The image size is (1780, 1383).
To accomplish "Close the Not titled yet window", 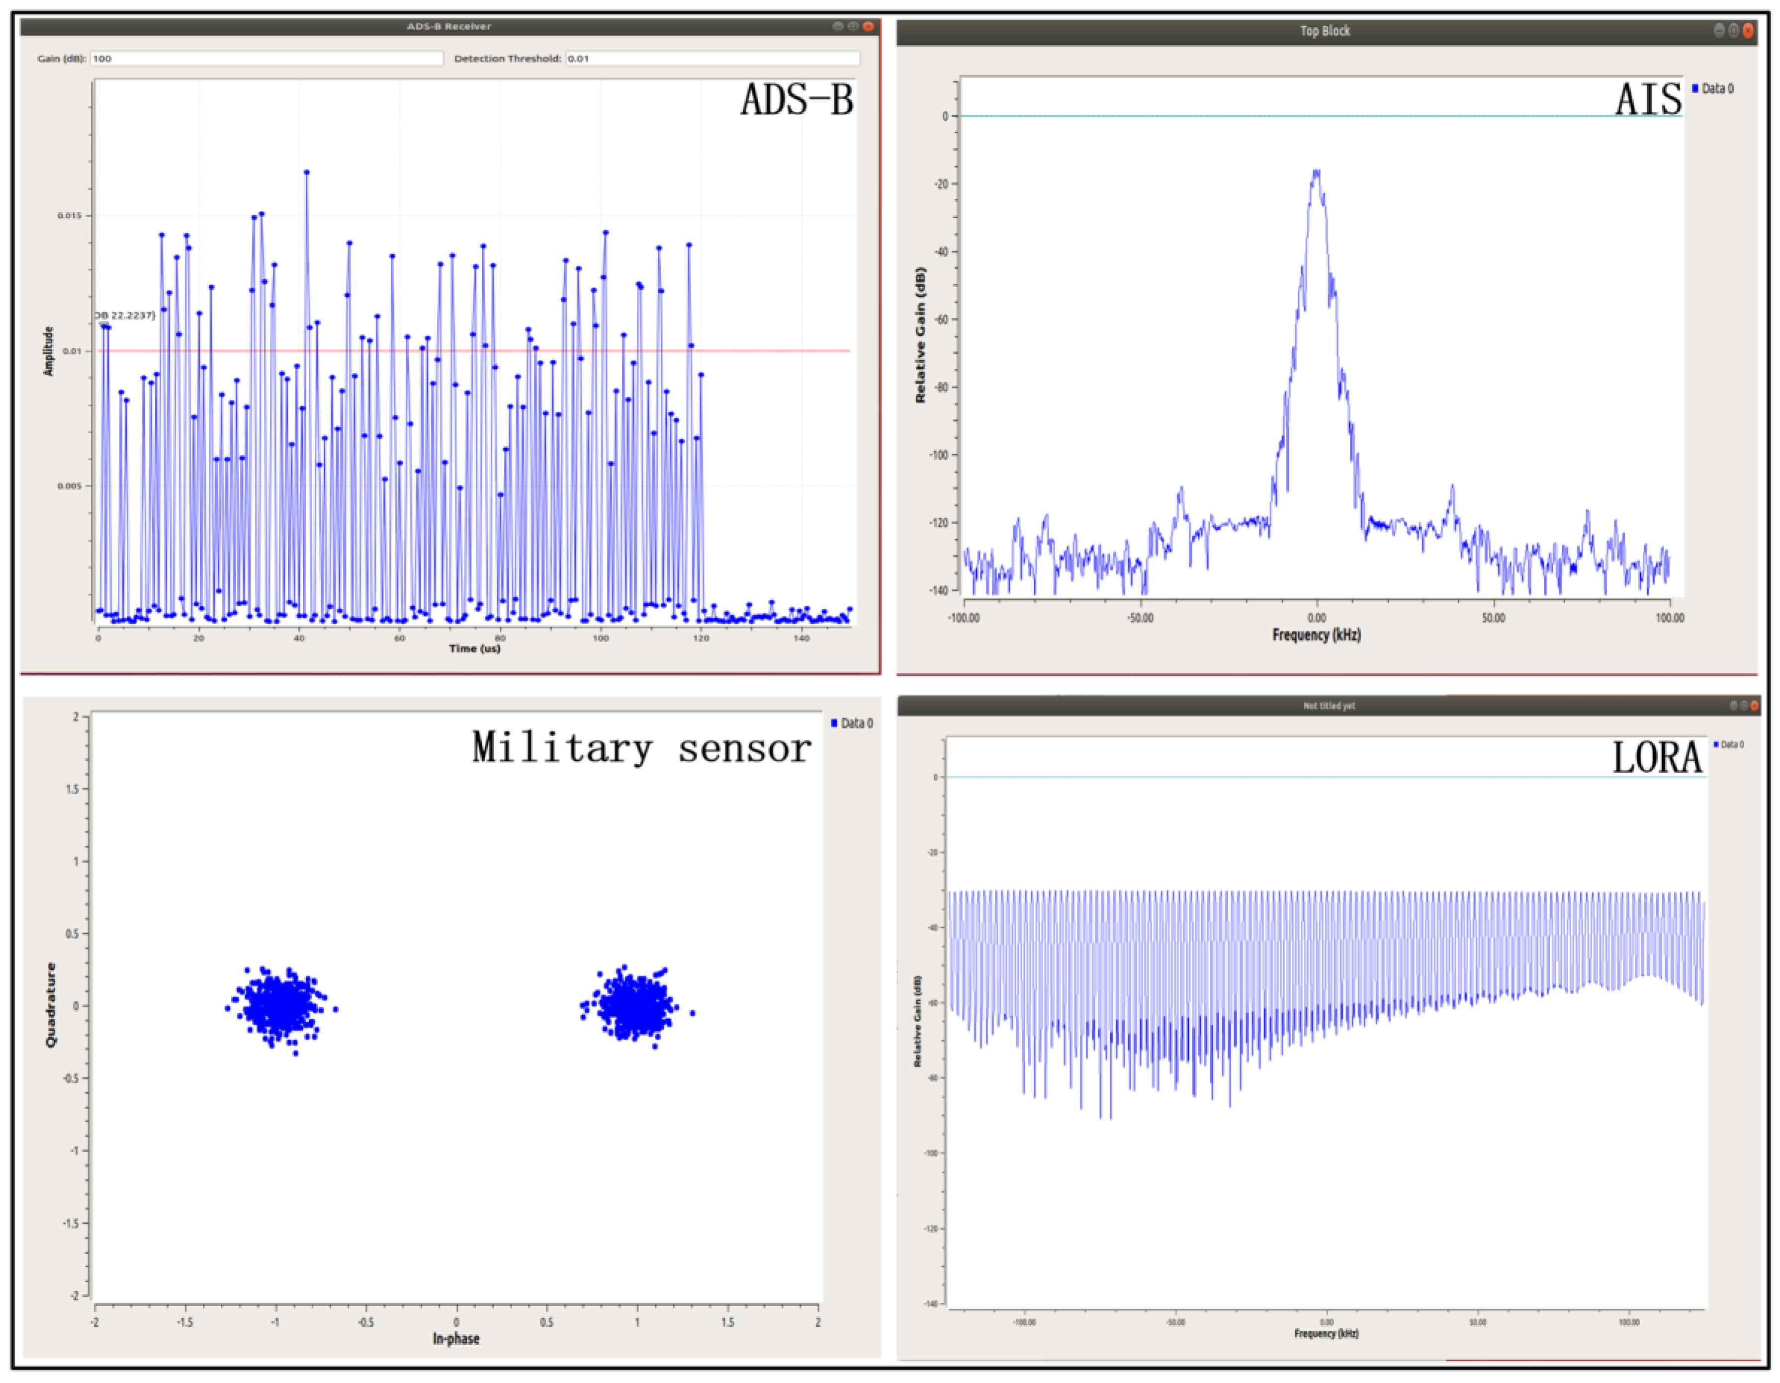I will click(x=1754, y=705).
